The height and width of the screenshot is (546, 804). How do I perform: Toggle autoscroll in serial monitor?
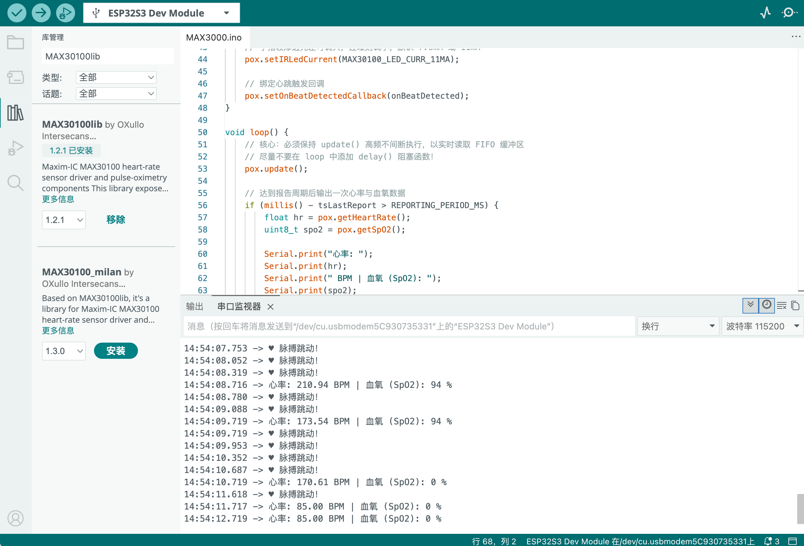click(750, 305)
